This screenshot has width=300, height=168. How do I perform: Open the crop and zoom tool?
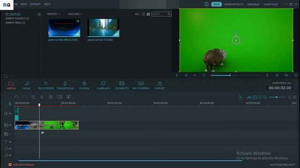point(60,97)
